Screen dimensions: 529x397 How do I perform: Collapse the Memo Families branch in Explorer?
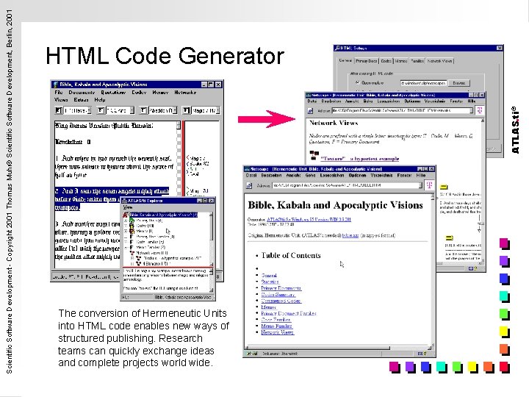[x=126, y=248]
